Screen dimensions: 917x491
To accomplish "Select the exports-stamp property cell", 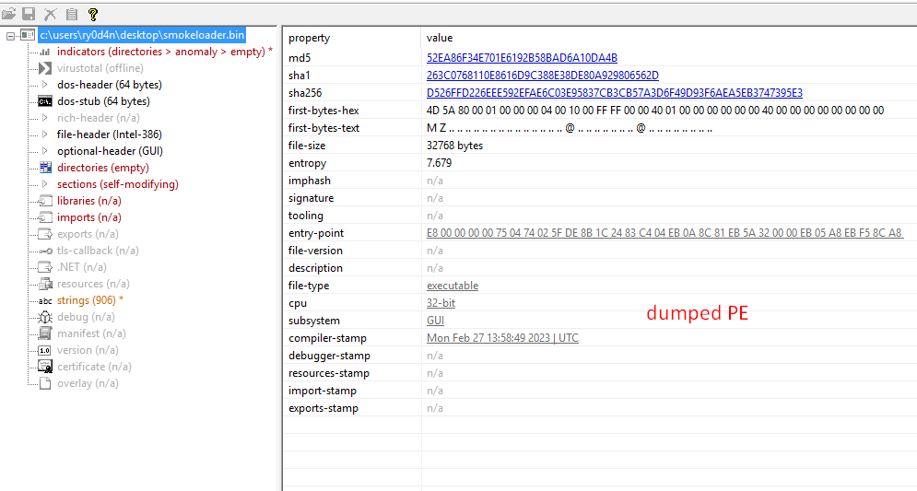I will 323,409.
